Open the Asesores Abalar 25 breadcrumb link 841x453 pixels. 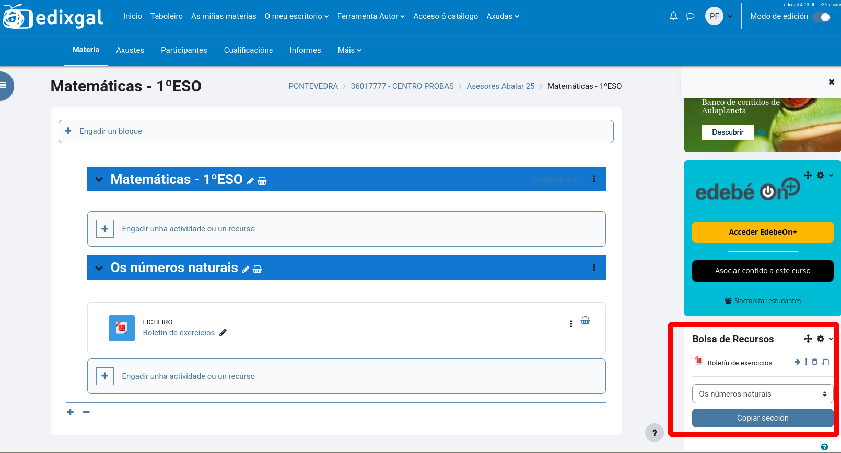500,86
